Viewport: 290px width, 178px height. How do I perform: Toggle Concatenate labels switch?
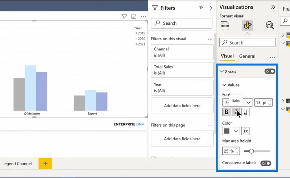coord(266,163)
